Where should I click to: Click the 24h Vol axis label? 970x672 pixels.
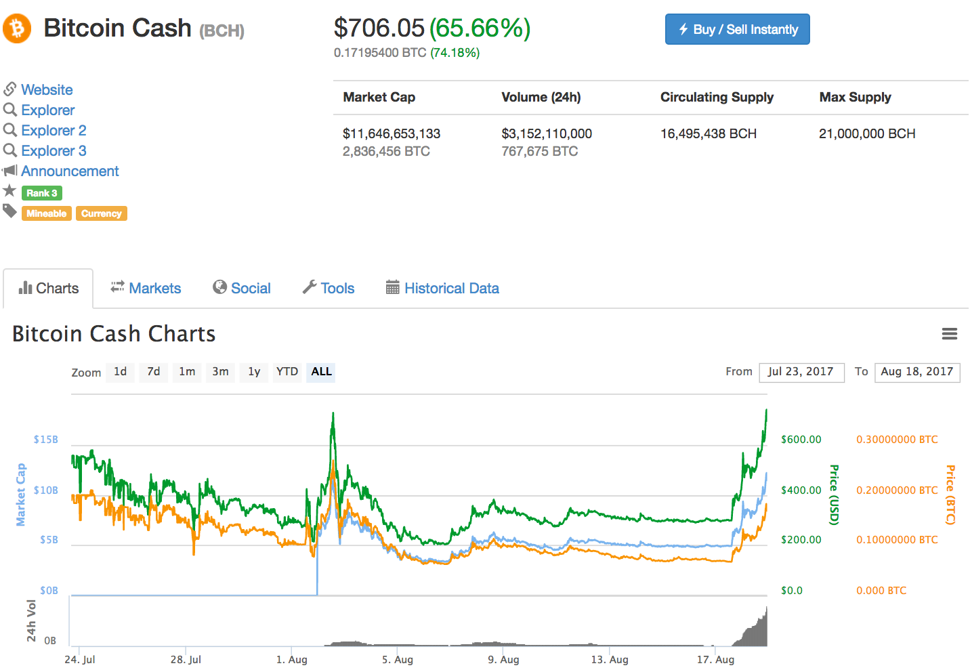(x=31, y=621)
